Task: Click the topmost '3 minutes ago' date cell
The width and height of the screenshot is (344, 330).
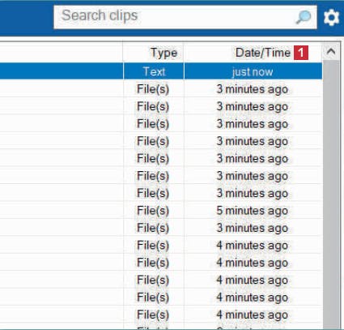Action: (x=253, y=89)
